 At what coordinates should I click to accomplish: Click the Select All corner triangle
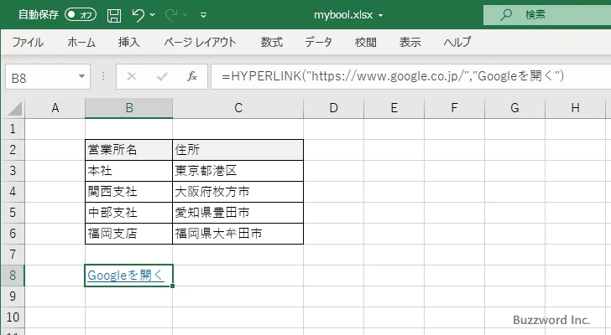coord(14,108)
